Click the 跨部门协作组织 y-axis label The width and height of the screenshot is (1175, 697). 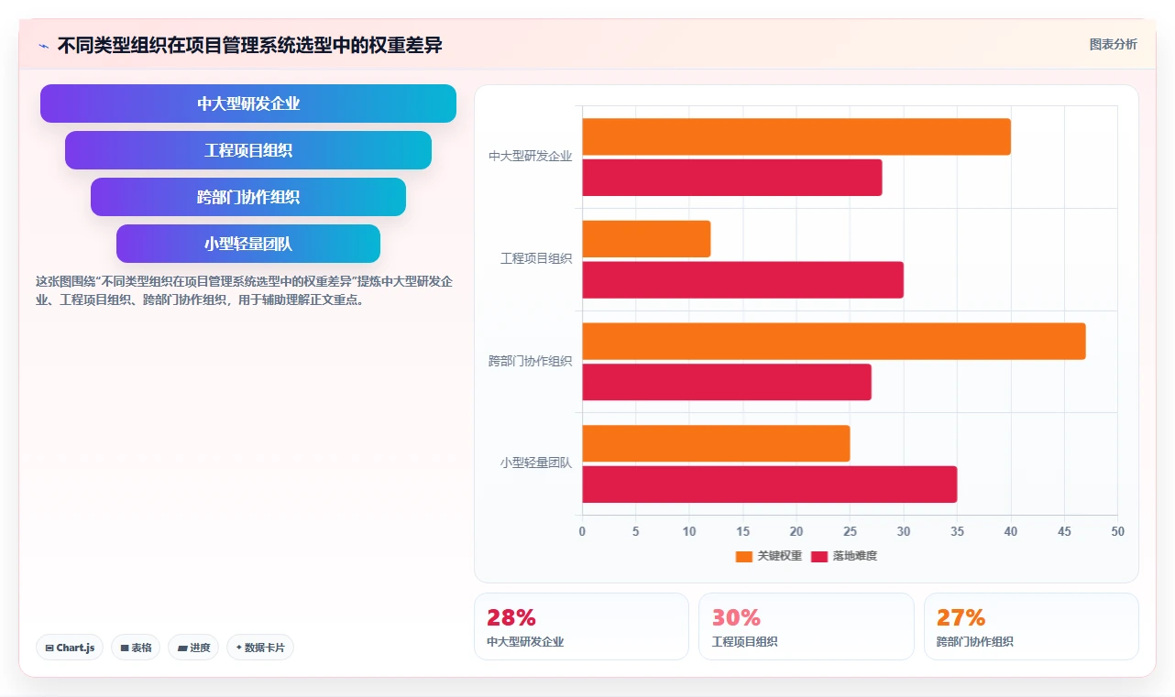click(x=530, y=362)
